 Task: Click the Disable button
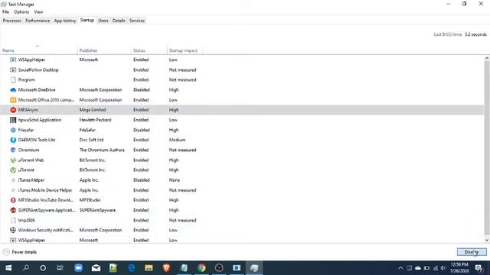point(472,252)
